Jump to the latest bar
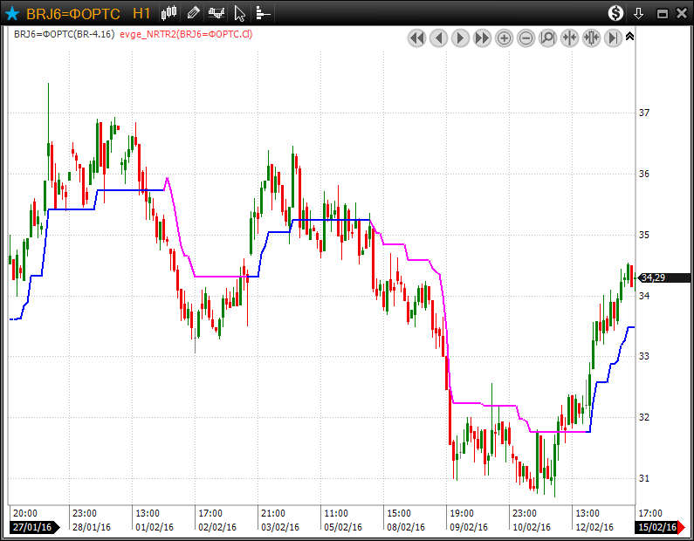The height and width of the screenshot is (541, 694). point(613,38)
